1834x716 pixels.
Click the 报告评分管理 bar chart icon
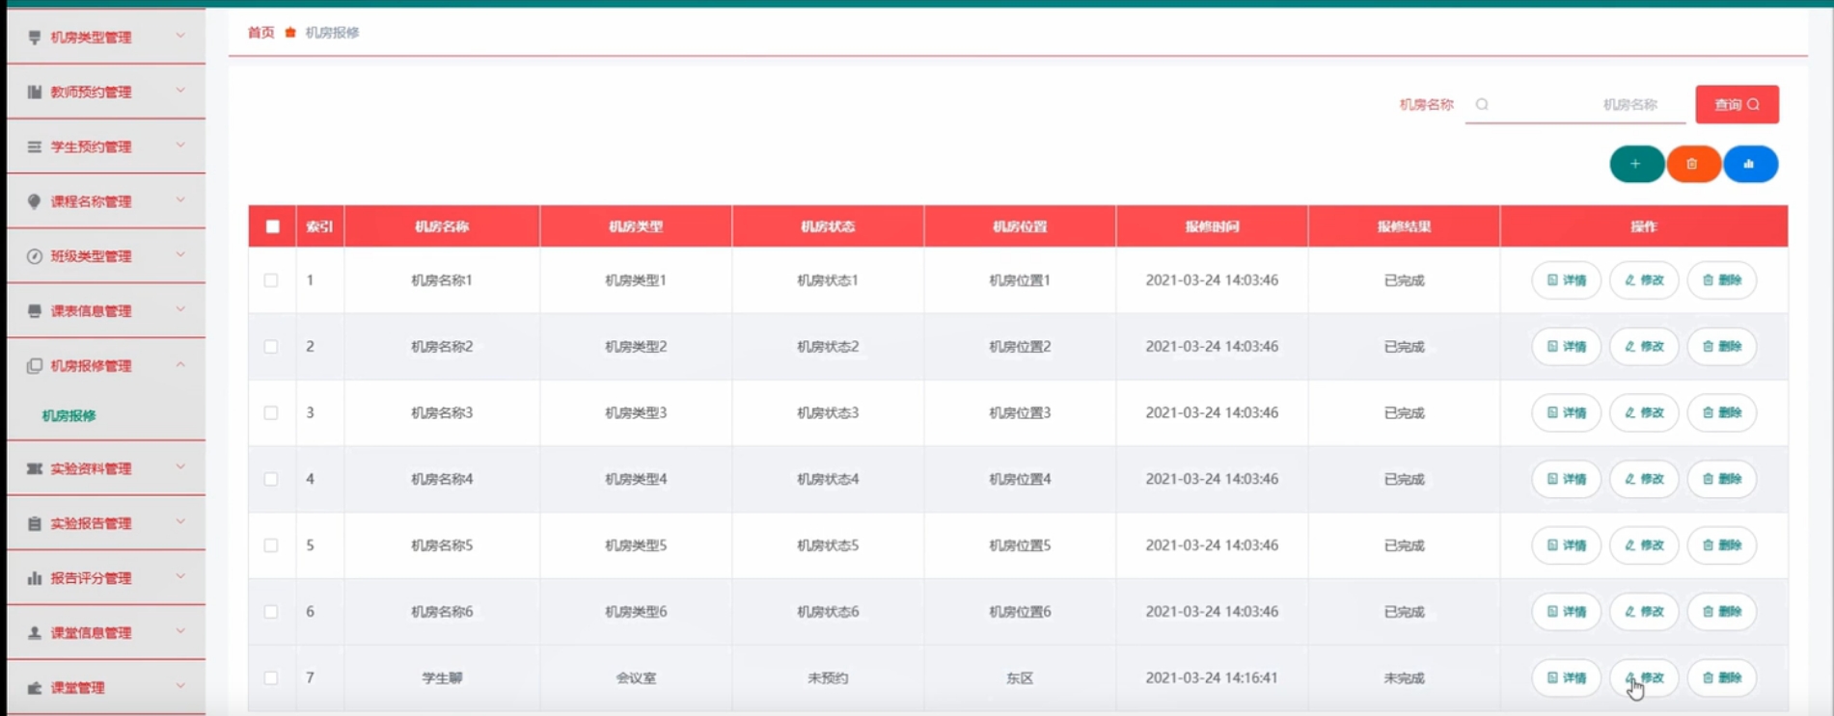[x=35, y=578]
